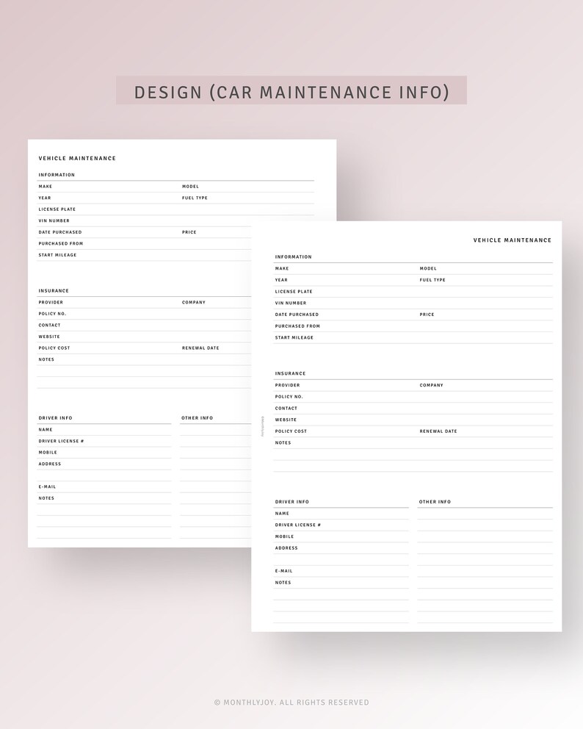Click 'POLICY NO.' on the left page
583x729 pixels.
tap(52, 314)
